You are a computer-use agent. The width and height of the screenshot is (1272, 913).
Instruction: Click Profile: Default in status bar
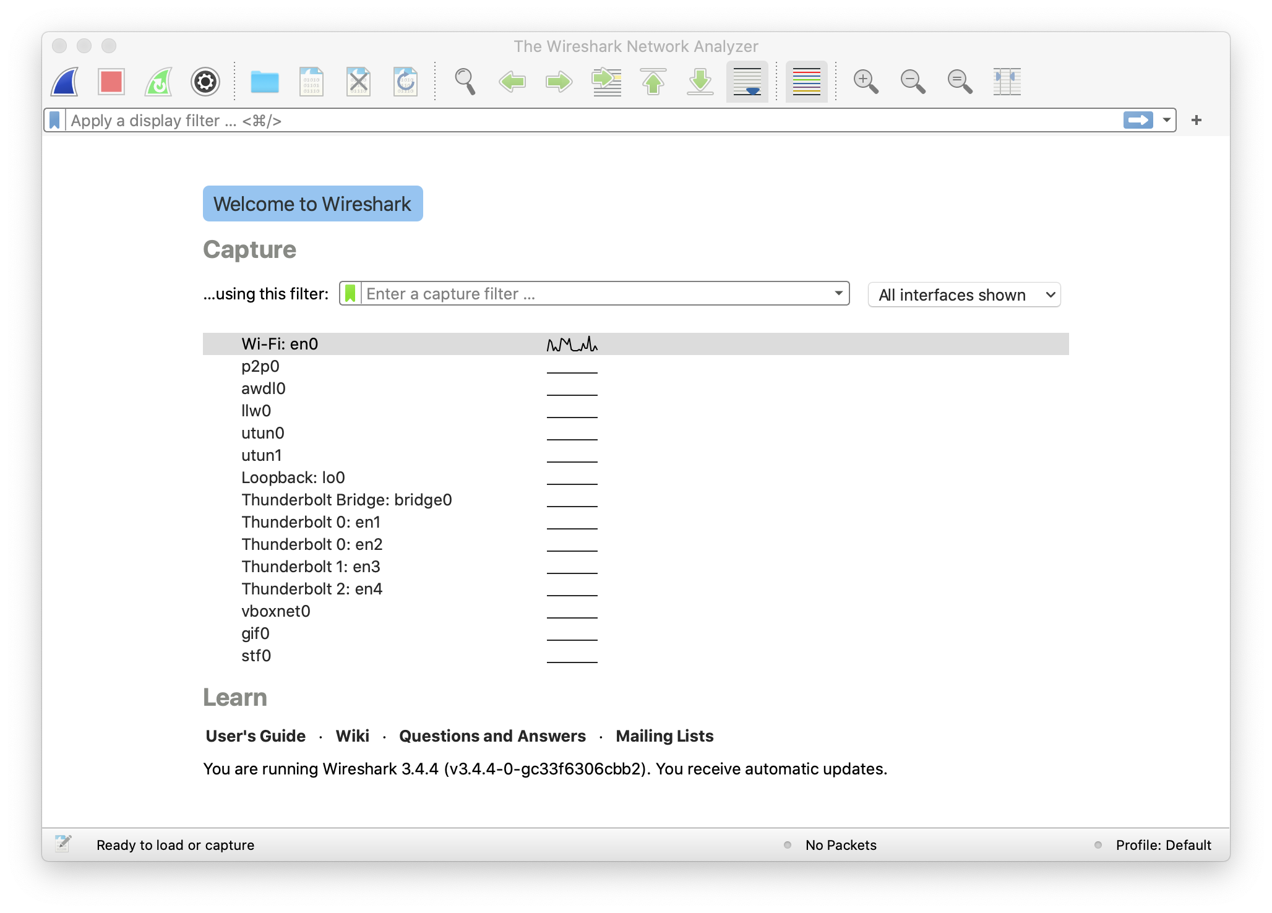pyautogui.click(x=1164, y=845)
